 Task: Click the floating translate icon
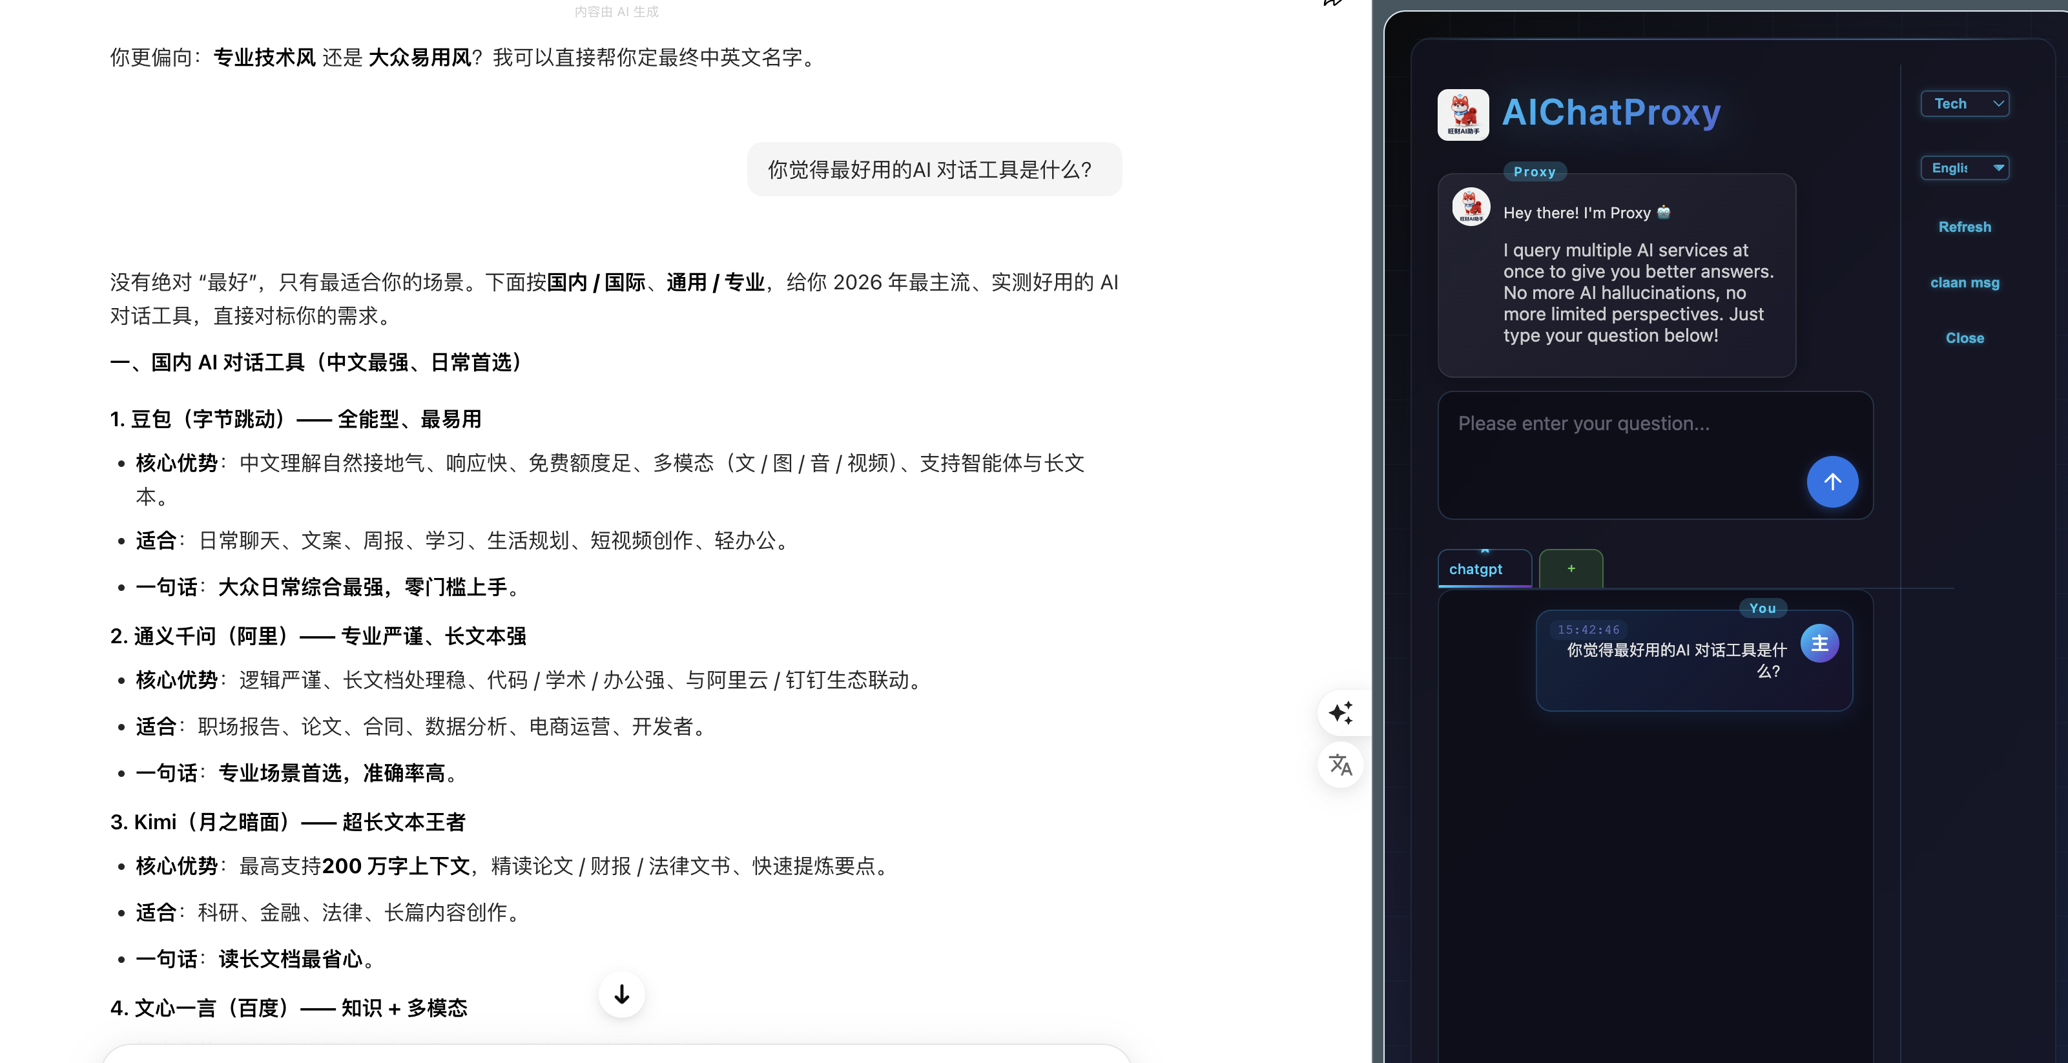(x=1340, y=765)
